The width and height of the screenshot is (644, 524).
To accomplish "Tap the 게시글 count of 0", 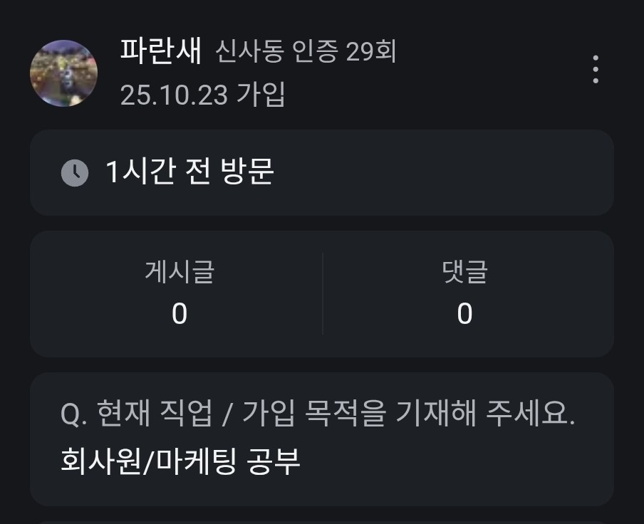I will coord(179,313).
